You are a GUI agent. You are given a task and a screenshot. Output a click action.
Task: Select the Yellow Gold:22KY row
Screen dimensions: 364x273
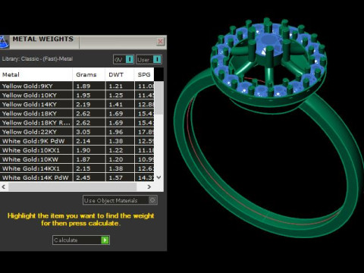77,132
